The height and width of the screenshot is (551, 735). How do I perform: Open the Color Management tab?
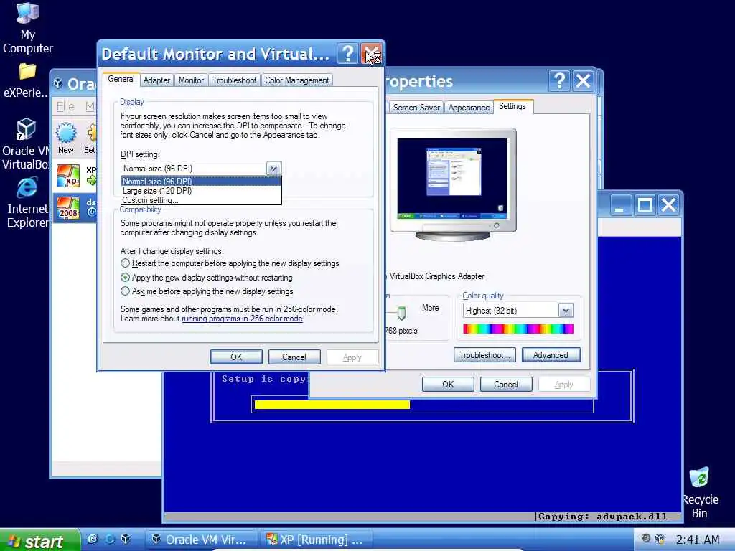point(296,80)
